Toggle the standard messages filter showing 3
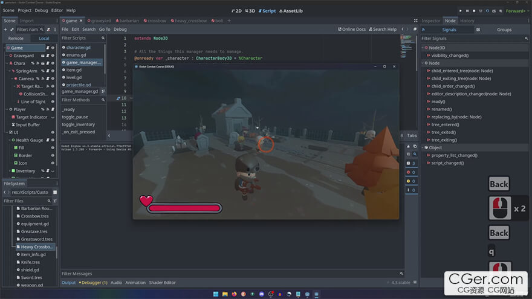Viewport: 532px width, 299px height. click(x=411, y=164)
